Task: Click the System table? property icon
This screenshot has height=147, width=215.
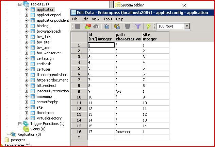Action: (x=117, y=5)
